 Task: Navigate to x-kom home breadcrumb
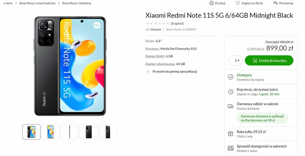pyautogui.click(x=8, y=3)
